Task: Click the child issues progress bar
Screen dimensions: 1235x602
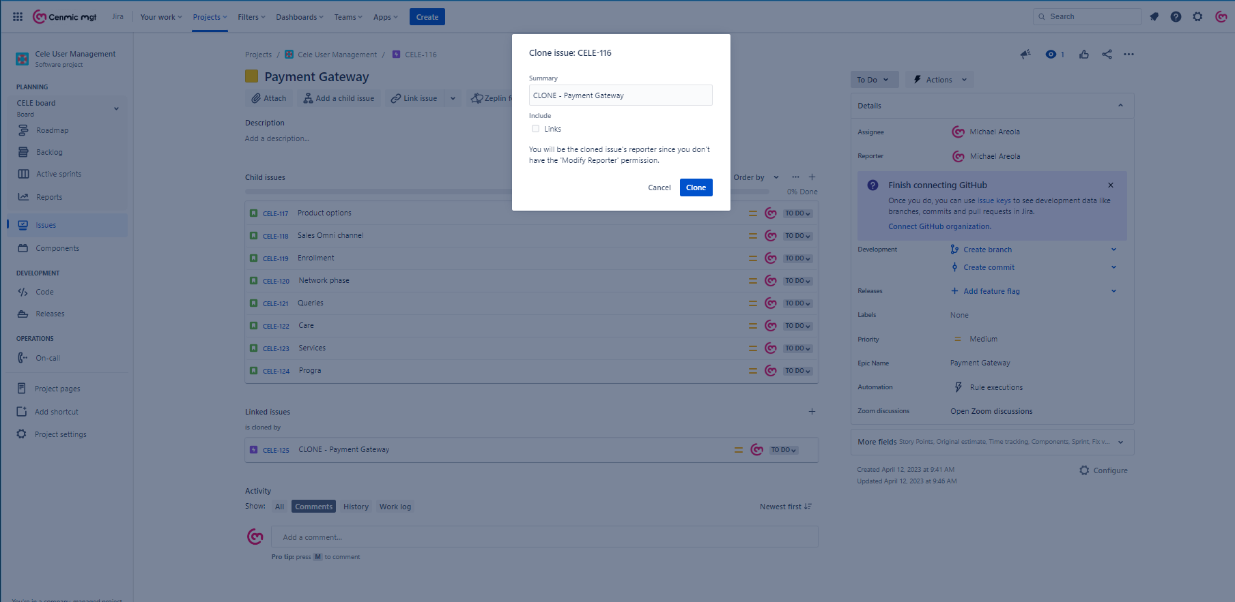Action: coord(507,192)
